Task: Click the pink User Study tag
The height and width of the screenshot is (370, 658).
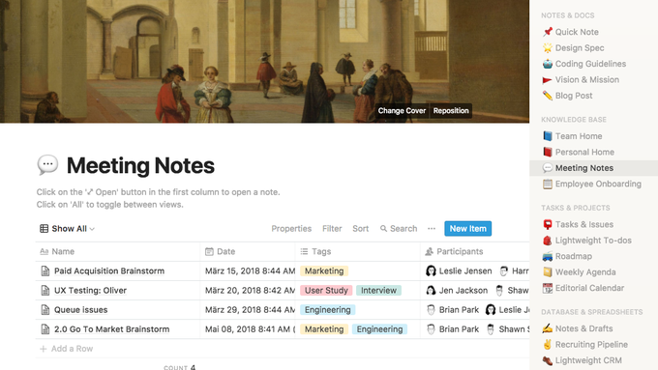Action: click(326, 291)
